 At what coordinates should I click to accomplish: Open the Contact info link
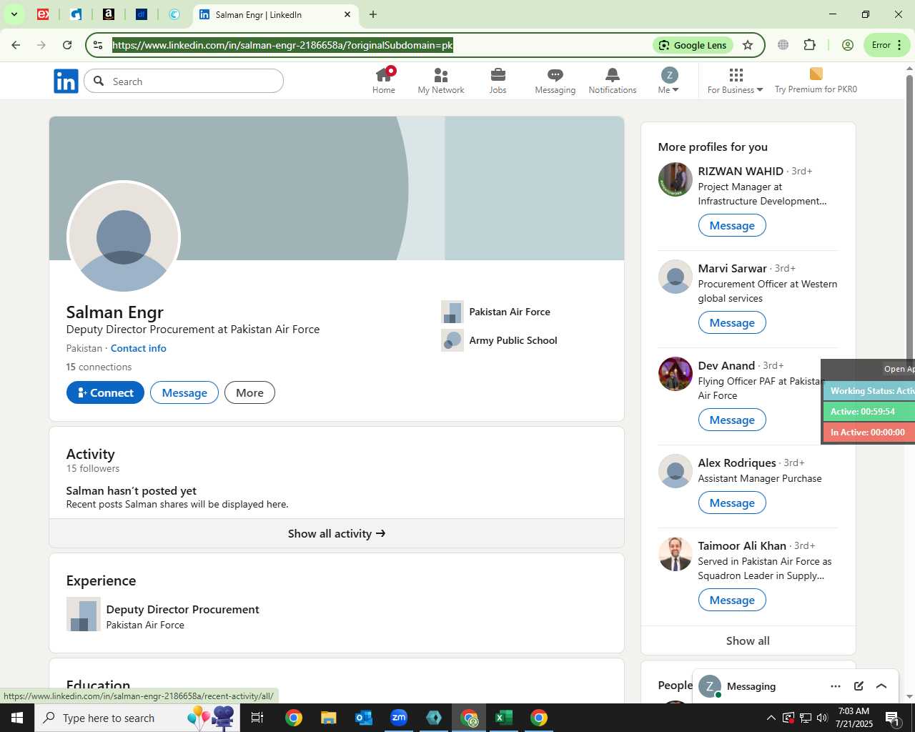tap(139, 348)
